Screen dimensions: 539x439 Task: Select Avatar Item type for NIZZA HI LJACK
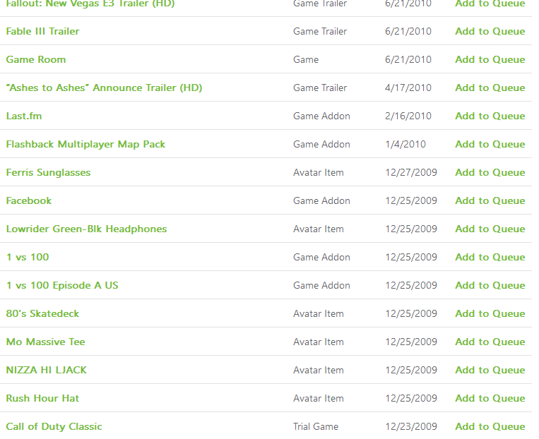tap(319, 370)
